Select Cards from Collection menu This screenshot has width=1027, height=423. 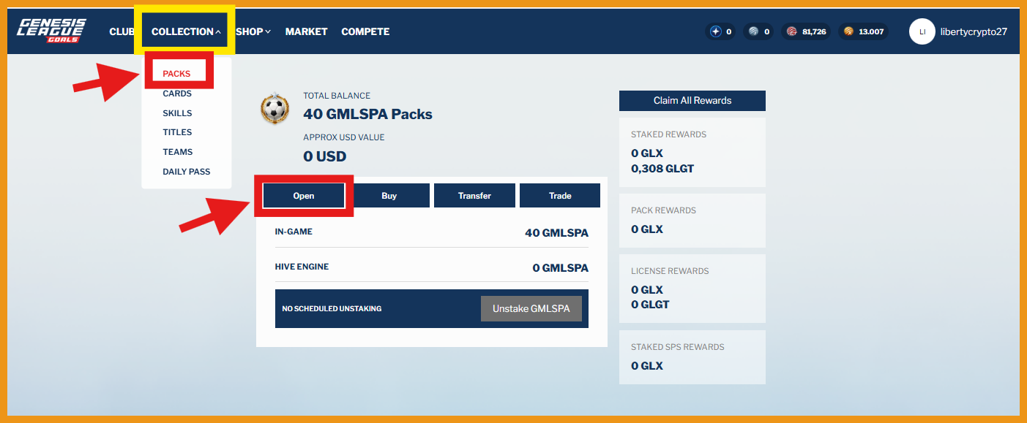click(x=177, y=94)
